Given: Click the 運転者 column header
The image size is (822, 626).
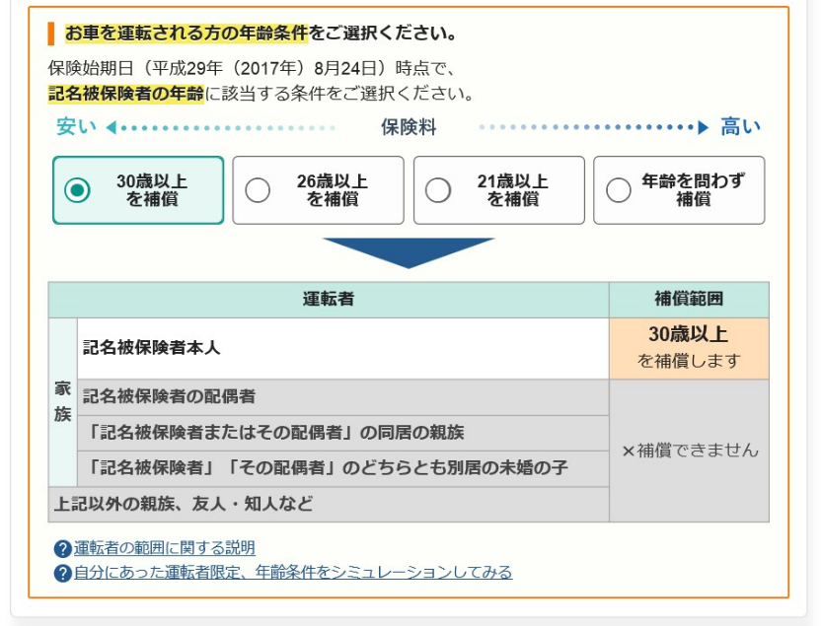Looking at the screenshot, I should pos(329,300).
